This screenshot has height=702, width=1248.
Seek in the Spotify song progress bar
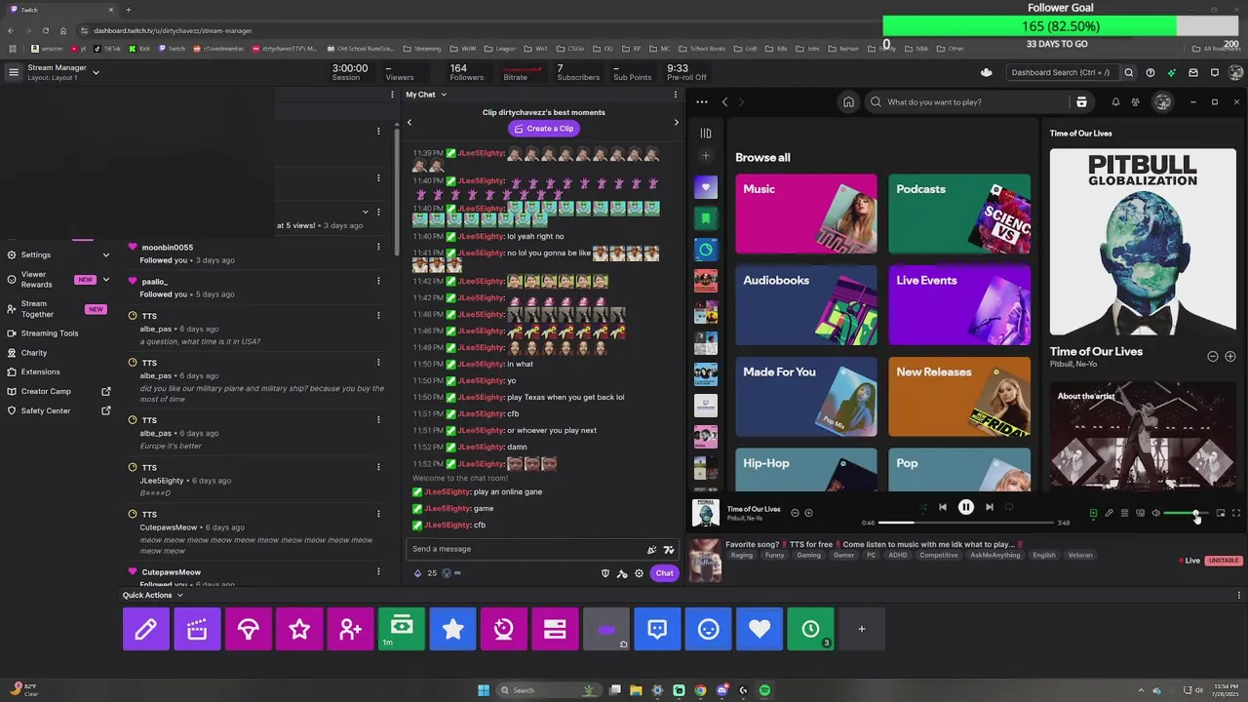click(x=968, y=523)
